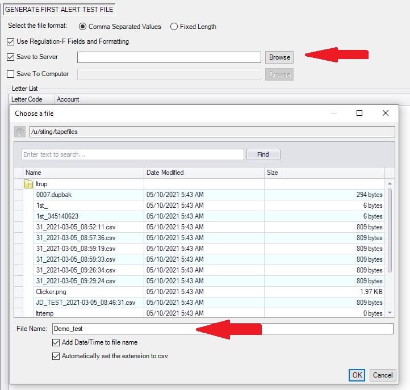
Task: Click file list scrollbar down arrow
Action: point(390,313)
